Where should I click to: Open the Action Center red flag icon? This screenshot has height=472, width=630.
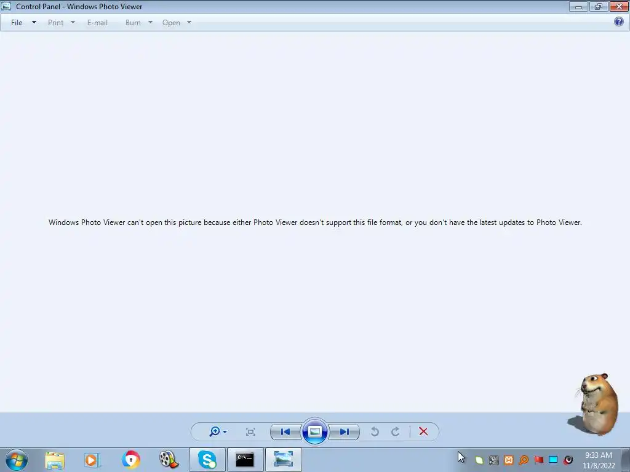pyautogui.click(x=538, y=460)
